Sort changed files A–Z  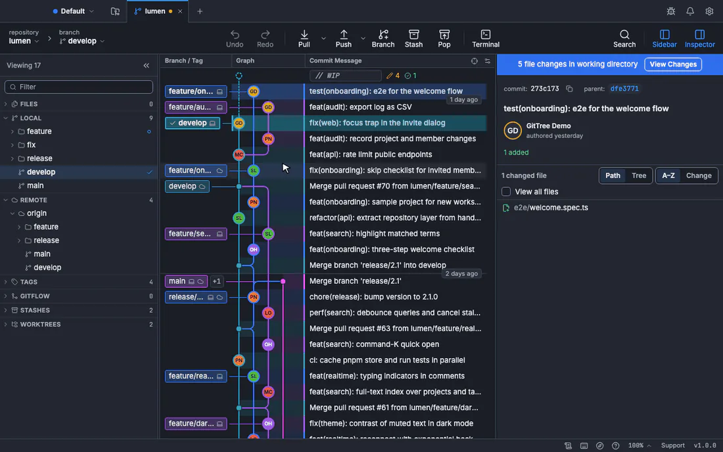pos(668,175)
